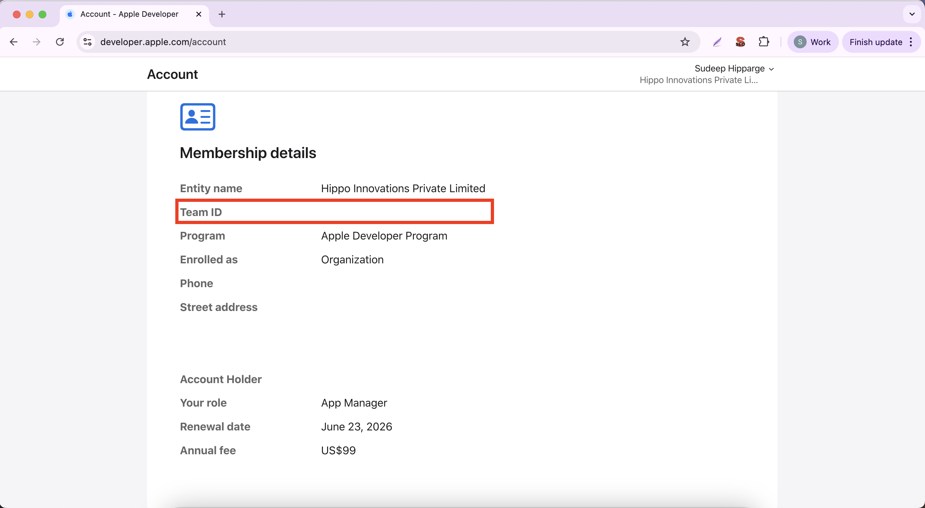
Task: Bookmark this page with star icon
Action: click(x=685, y=42)
